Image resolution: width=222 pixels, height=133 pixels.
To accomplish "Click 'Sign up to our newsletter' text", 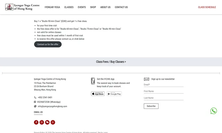I will pos(163,79).
